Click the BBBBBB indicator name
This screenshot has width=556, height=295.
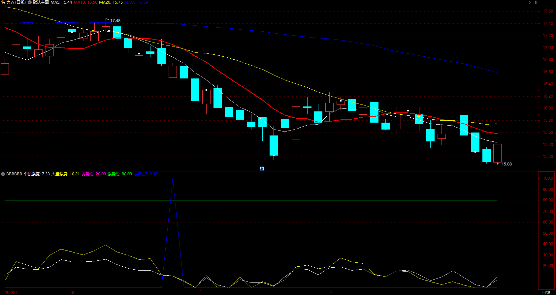[x=14, y=174]
